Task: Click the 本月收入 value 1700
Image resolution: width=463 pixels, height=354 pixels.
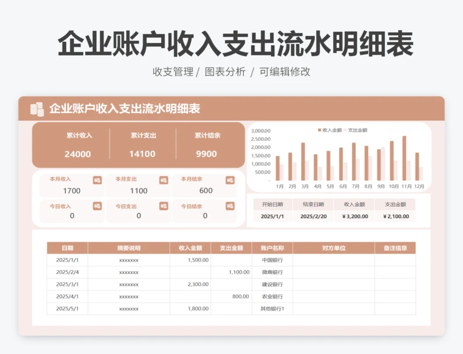Action: pyautogui.click(x=72, y=191)
